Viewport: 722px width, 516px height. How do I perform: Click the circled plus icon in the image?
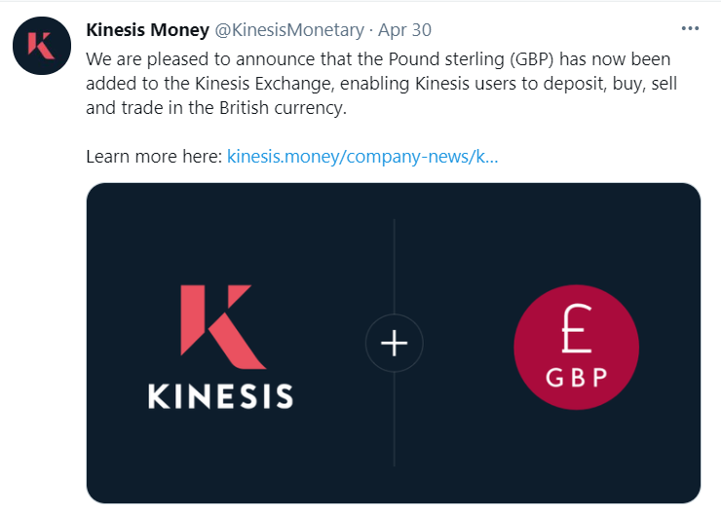pyautogui.click(x=394, y=344)
